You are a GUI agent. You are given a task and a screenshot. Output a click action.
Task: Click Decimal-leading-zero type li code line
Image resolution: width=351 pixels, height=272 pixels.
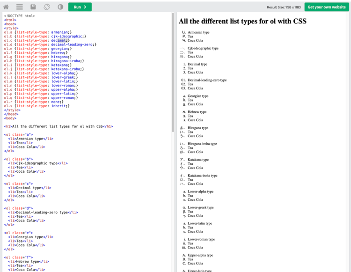(x=43, y=212)
